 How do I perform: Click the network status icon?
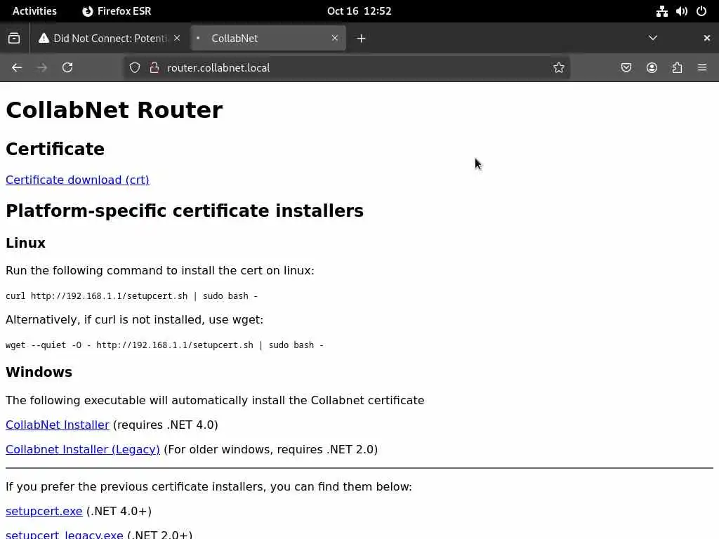[x=661, y=11]
